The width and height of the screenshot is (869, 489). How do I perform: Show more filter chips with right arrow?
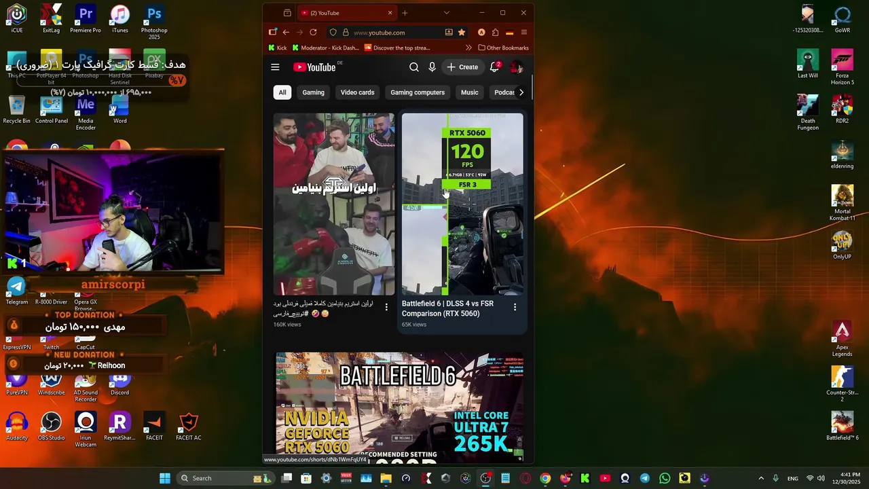521,92
